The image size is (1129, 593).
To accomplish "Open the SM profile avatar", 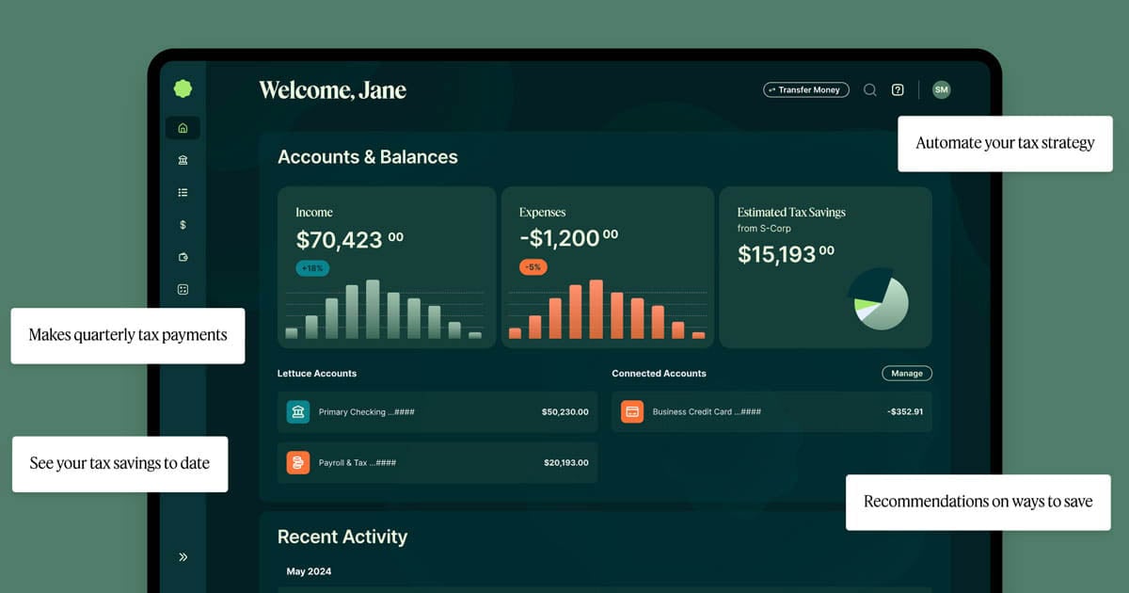I will click(942, 89).
